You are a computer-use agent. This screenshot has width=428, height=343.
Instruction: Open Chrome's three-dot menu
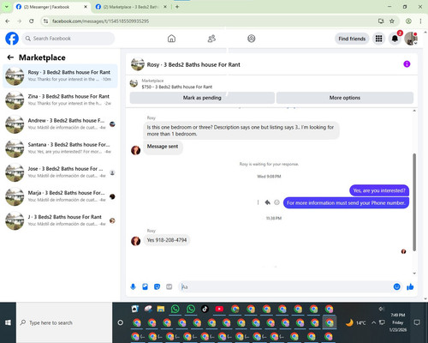[420, 21]
